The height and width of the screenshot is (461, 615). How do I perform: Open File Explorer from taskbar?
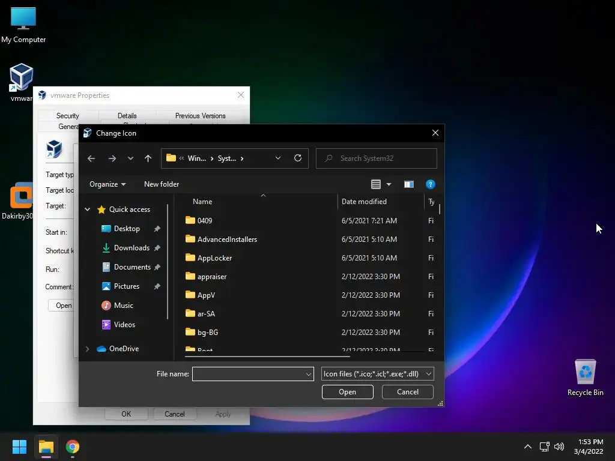pyautogui.click(x=46, y=447)
